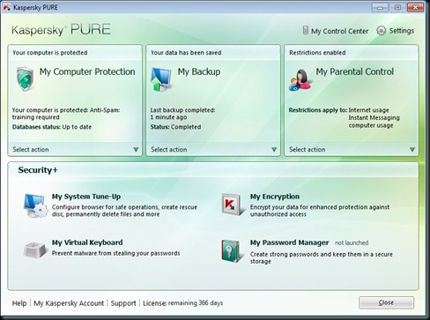Click the Kaspersky logo in title bar
The width and height of the screenshot is (430, 320).
coord(6,7)
